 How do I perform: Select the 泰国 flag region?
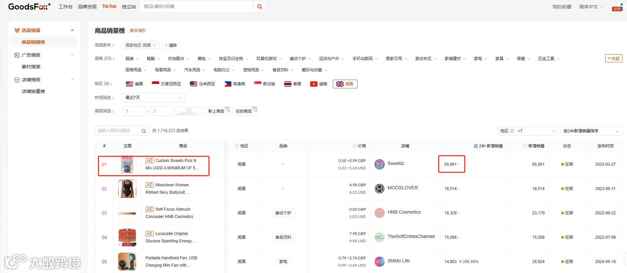292,84
